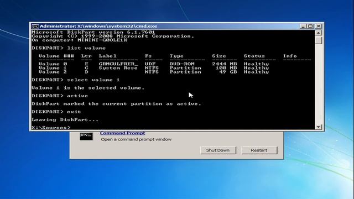Click the cmd vertical scrollbar thumb
The width and height of the screenshot is (354, 199).
click(x=319, y=40)
